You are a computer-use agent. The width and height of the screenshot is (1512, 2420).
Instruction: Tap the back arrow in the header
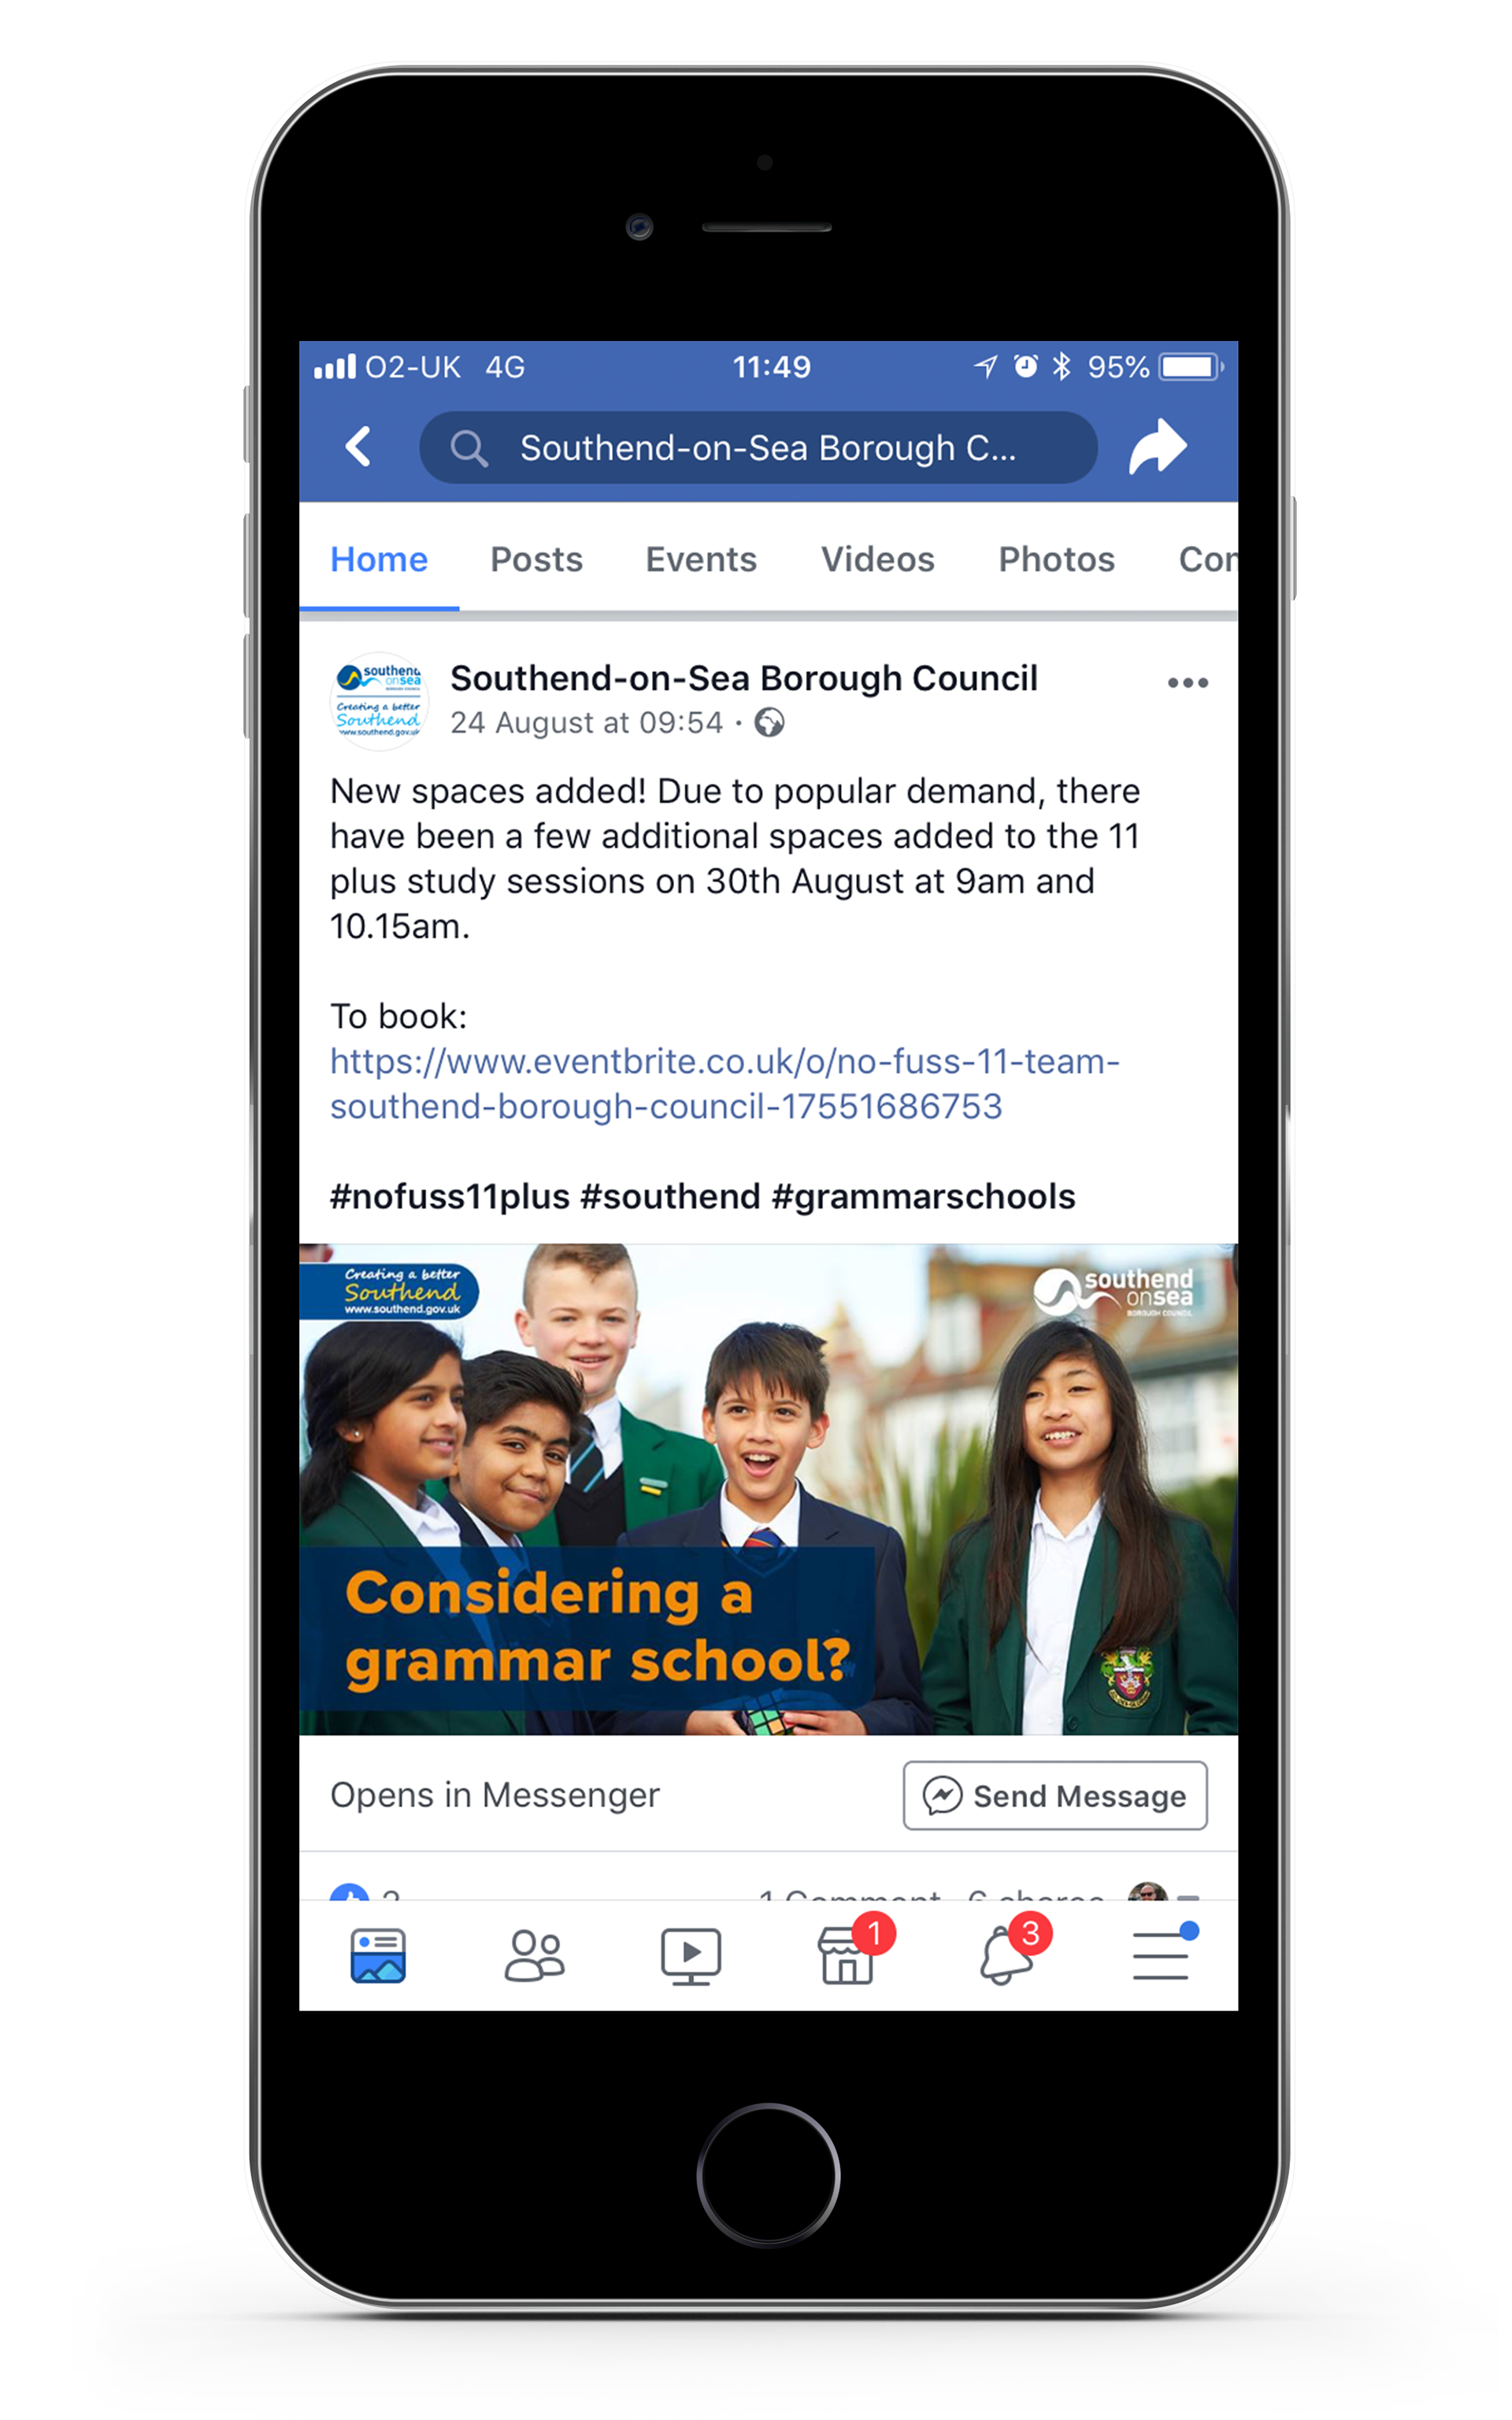(x=358, y=447)
